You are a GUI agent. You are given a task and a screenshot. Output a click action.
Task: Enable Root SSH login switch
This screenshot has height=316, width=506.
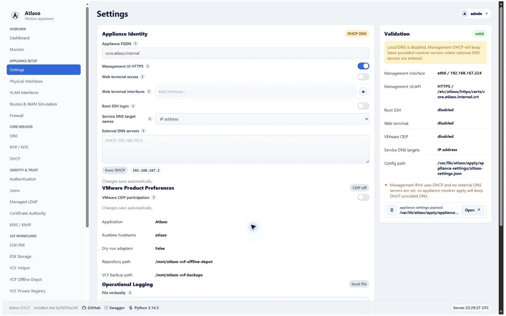[363, 106]
